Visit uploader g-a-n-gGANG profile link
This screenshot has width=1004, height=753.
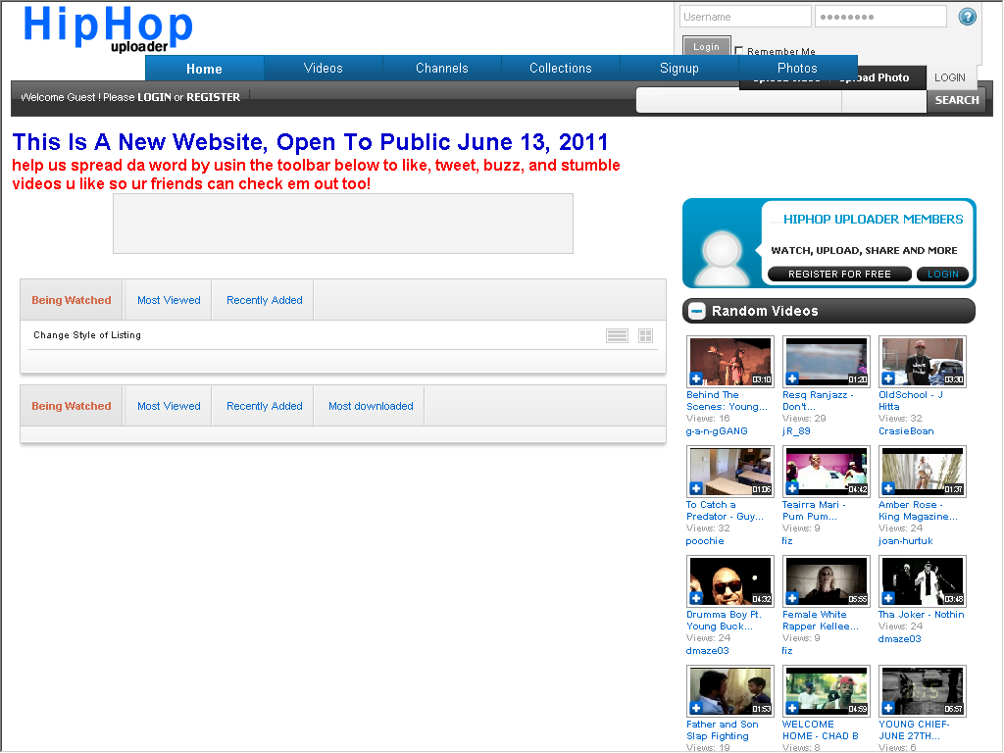(717, 431)
